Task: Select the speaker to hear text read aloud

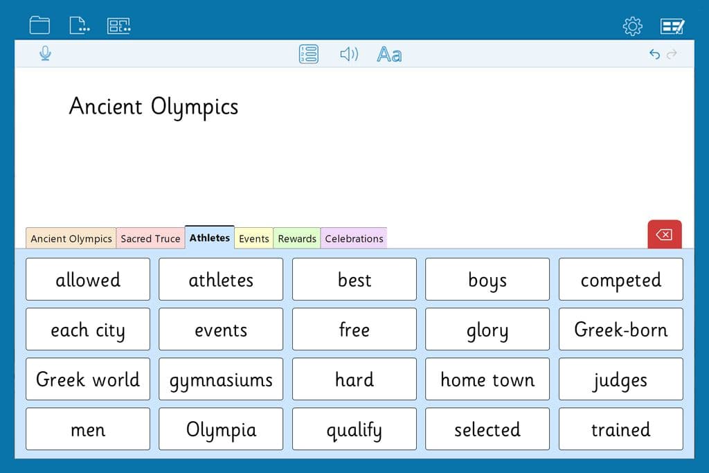Action: pos(349,53)
